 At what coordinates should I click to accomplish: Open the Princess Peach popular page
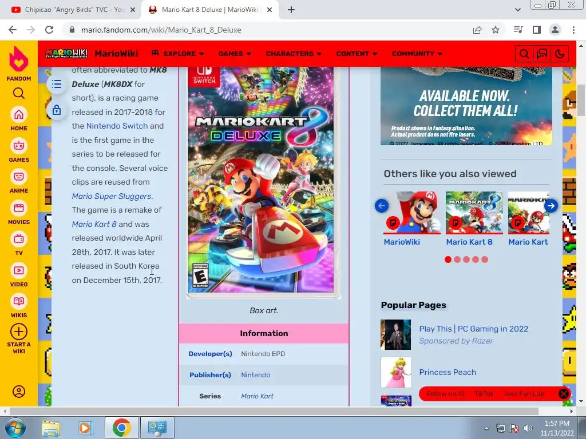pyautogui.click(x=448, y=372)
